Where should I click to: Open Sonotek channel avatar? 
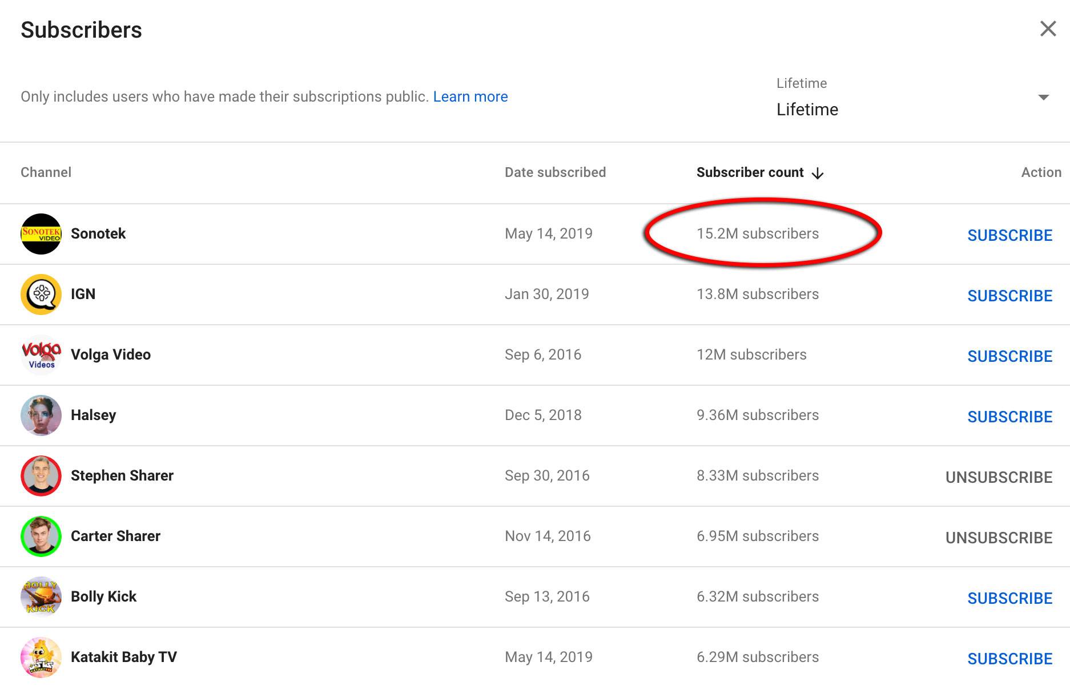[41, 234]
